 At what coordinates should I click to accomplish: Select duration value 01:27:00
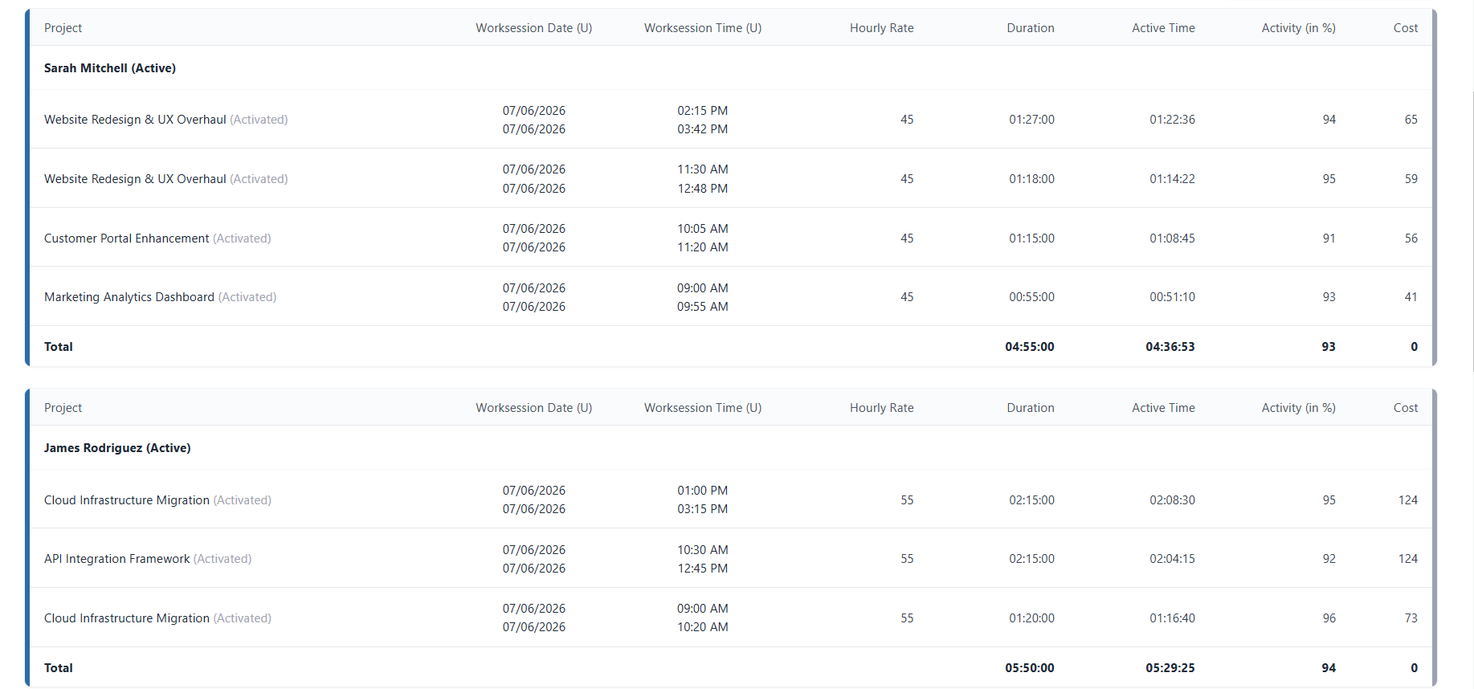click(x=1032, y=120)
